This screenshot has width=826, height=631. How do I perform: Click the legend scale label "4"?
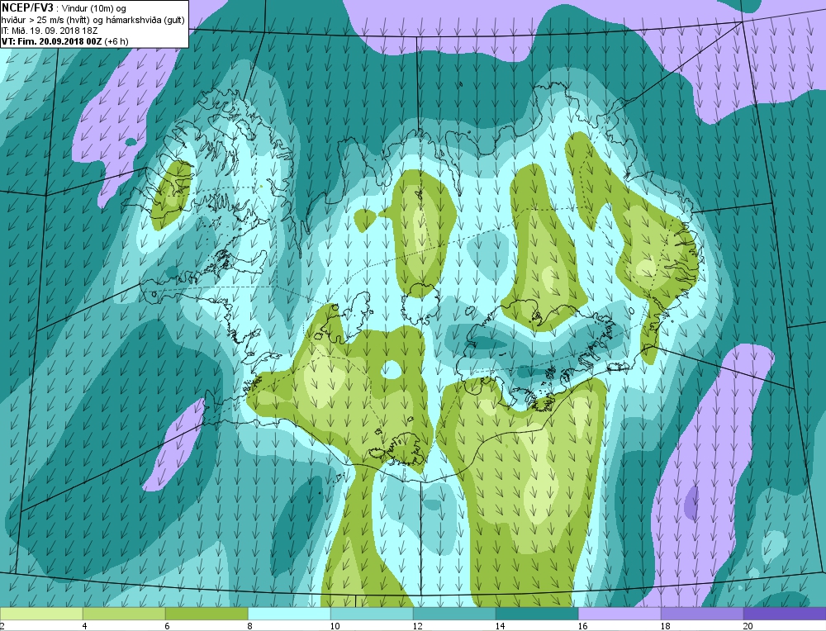[84, 626]
